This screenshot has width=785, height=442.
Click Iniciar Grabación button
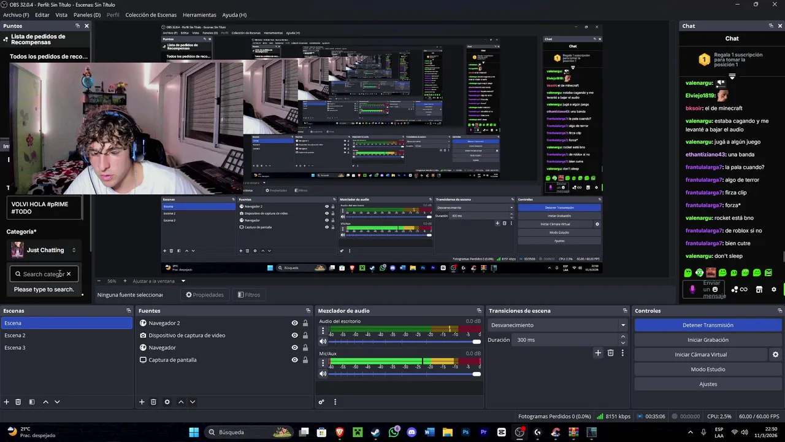click(708, 340)
